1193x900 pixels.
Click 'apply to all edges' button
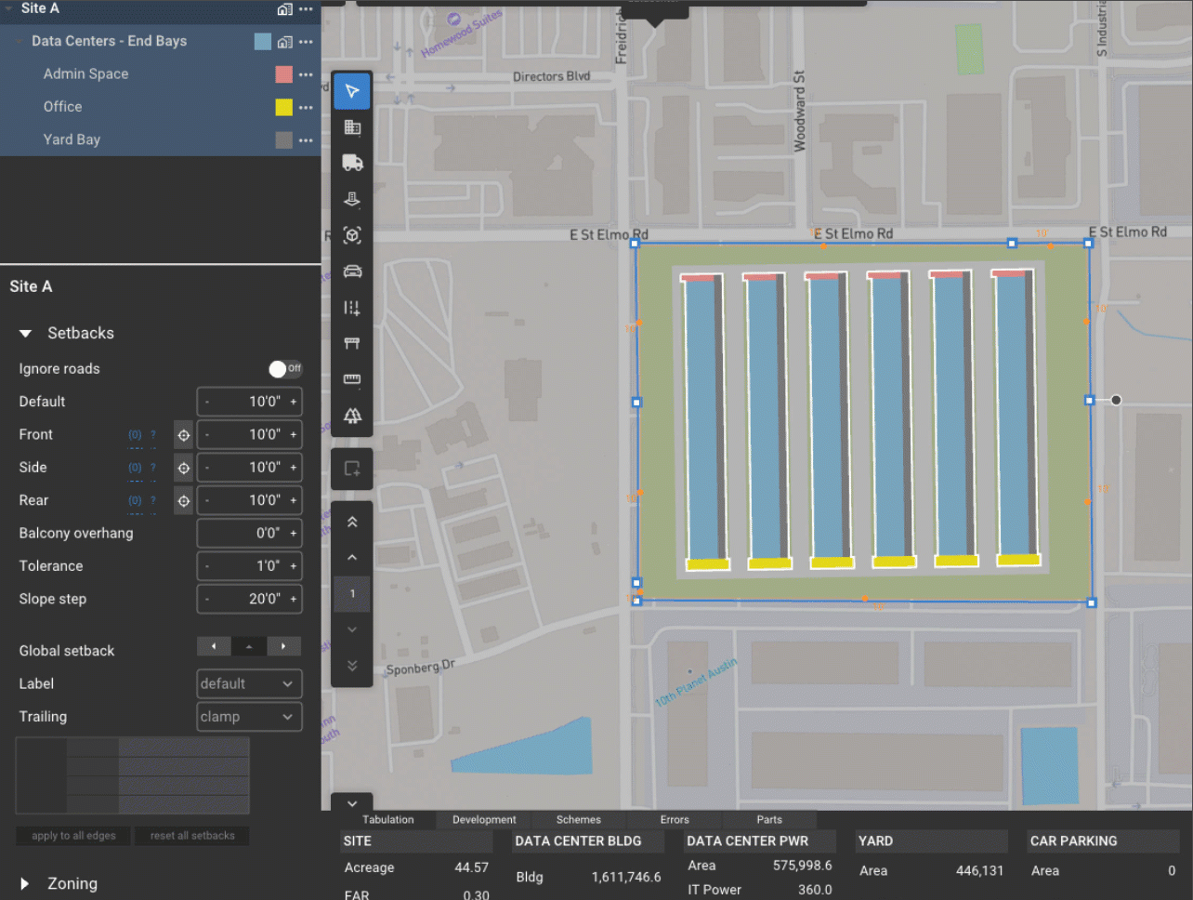click(x=74, y=836)
